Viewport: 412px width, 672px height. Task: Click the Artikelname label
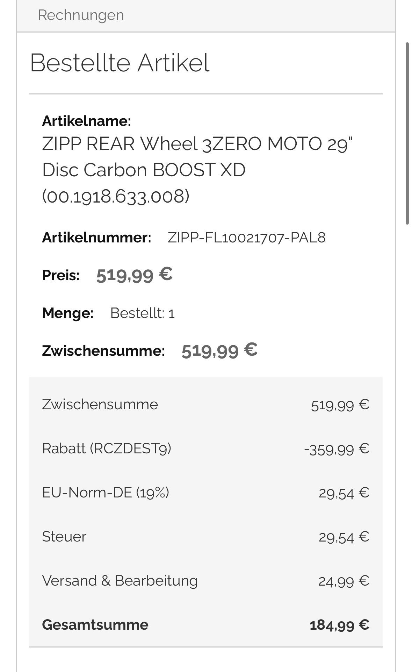point(86,121)
